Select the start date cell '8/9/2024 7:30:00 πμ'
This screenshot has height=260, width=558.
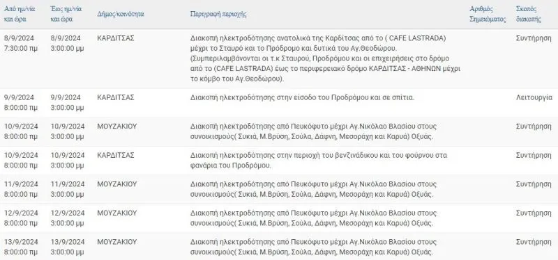21,43
